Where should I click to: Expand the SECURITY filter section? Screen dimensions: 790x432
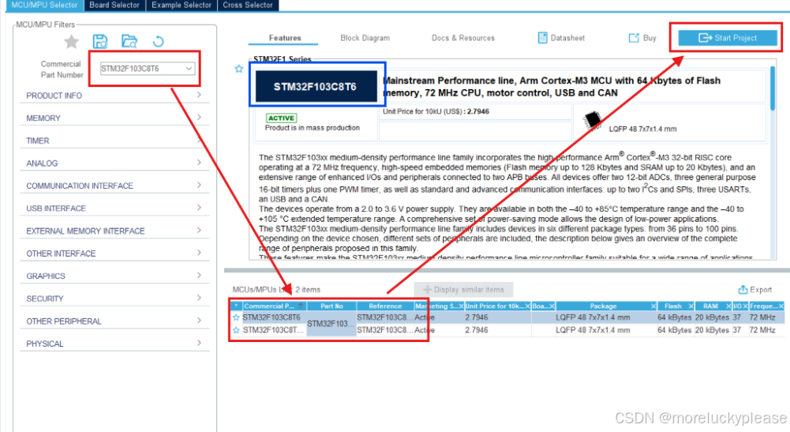114,299
